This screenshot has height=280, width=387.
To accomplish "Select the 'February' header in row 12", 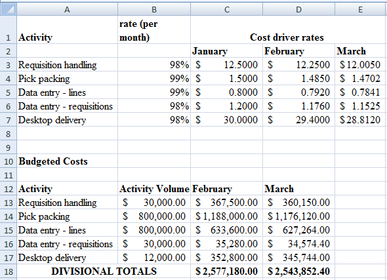I will point(226,189).
